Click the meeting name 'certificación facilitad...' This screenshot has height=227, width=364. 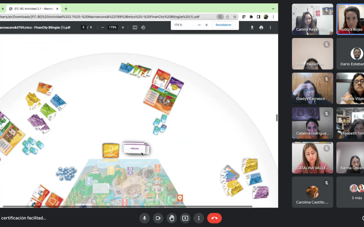tap(23, 218)
